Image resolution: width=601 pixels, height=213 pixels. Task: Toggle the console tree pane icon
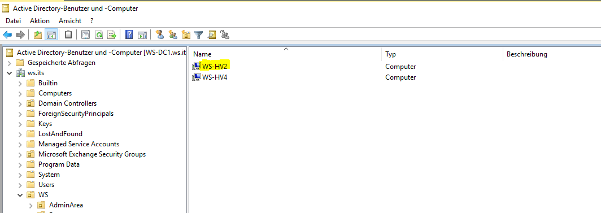51,35
